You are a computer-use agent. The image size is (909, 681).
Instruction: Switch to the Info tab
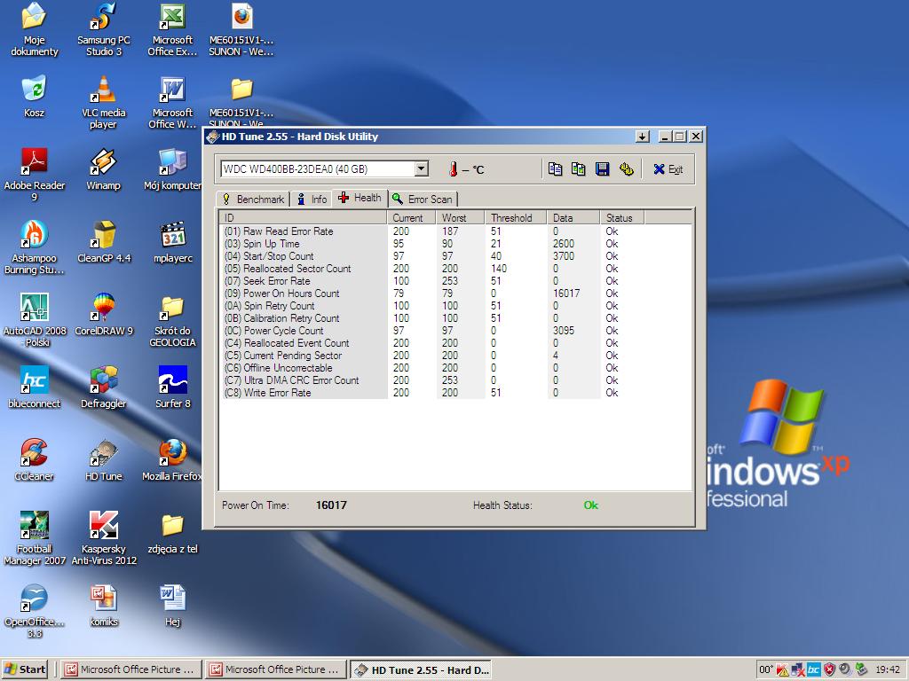pyautogui.click(x=312, y=200)
